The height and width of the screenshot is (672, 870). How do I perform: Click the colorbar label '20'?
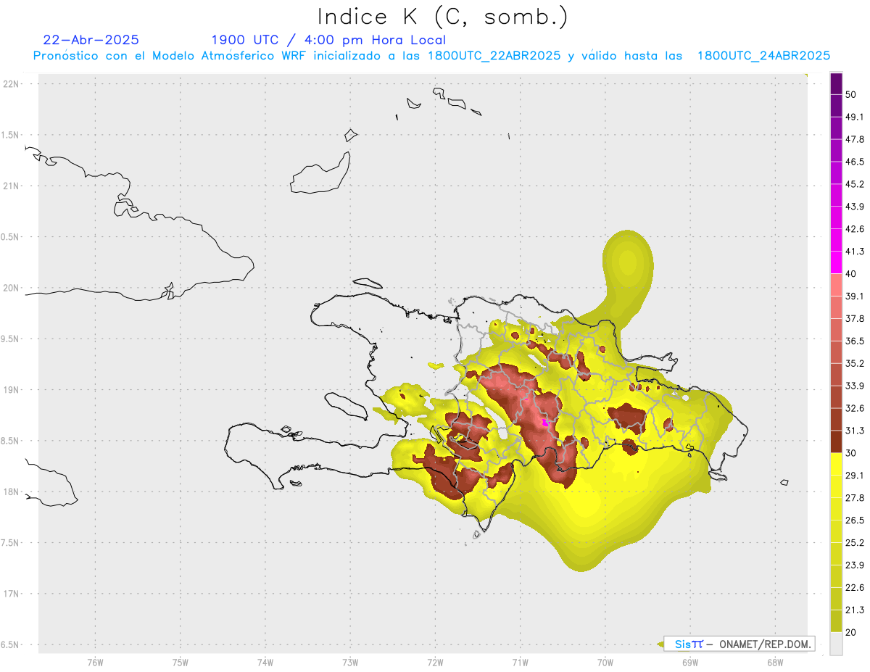[851, 632]
